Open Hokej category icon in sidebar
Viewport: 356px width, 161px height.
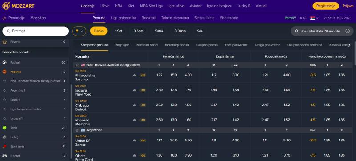click(4, 137)
